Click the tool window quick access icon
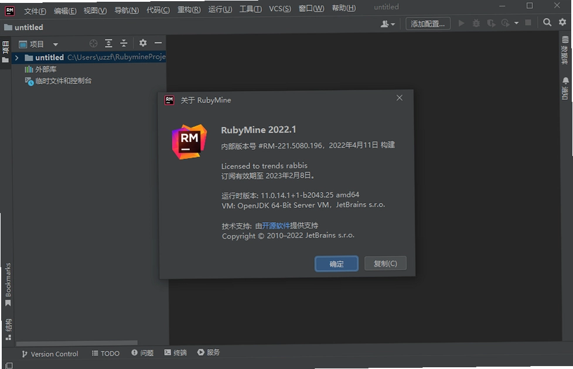This screenshot has width=573, height=369. [x=9, y=365]
